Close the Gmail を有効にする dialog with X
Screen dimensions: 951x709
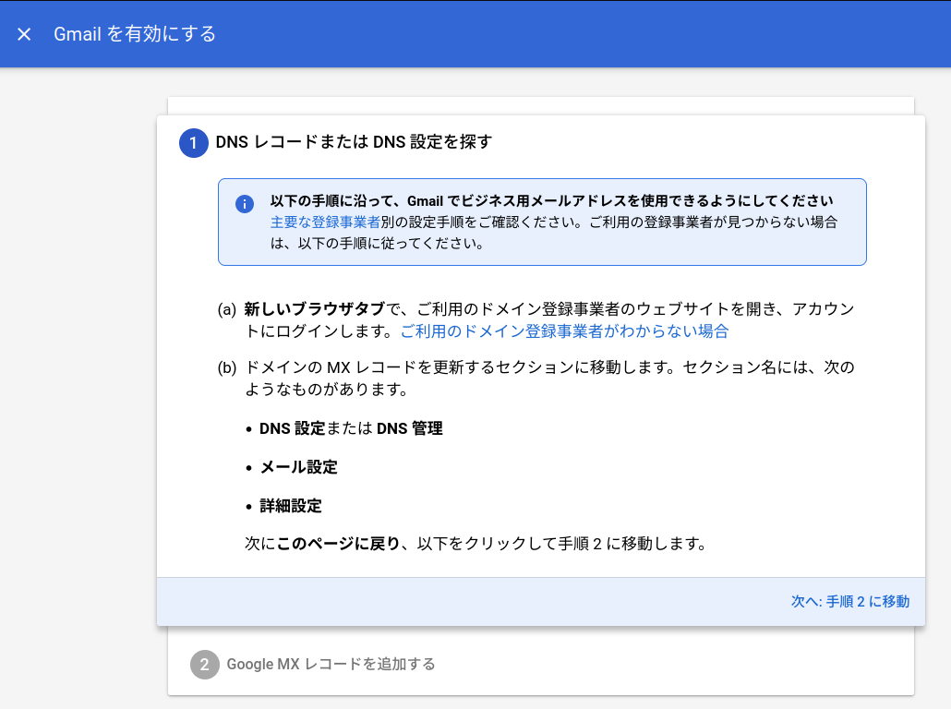click(25, 34)
